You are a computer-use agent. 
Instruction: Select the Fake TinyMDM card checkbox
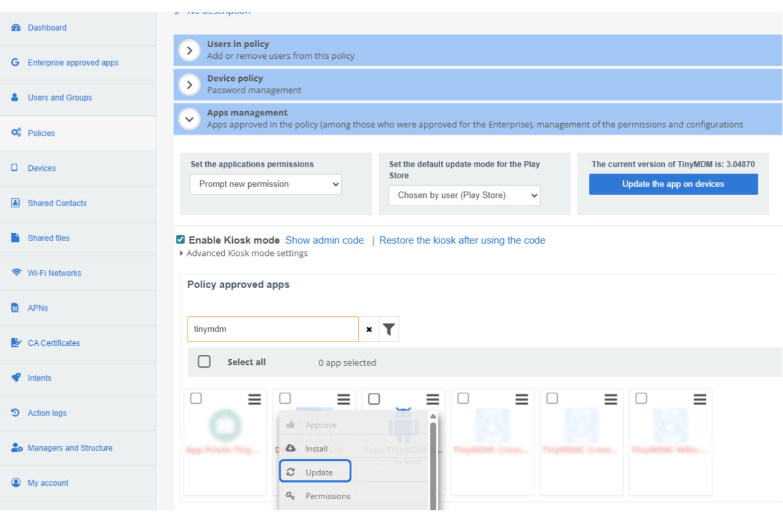[x=374, y=399]
